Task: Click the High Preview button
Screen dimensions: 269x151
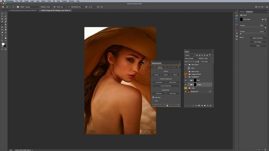Action: click(x=173, y=82)
